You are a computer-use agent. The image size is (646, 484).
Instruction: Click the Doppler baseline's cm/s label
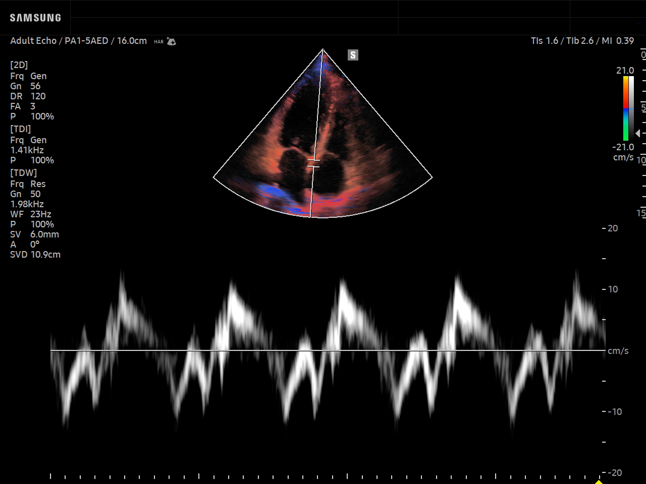[618, 351]
